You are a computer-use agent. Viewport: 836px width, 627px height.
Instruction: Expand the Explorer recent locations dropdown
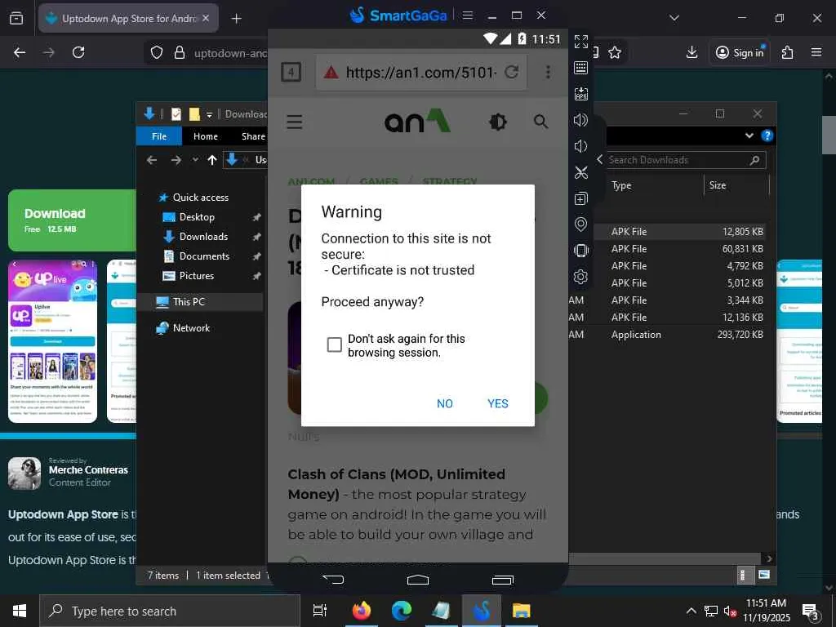click(x=195, y=160)
